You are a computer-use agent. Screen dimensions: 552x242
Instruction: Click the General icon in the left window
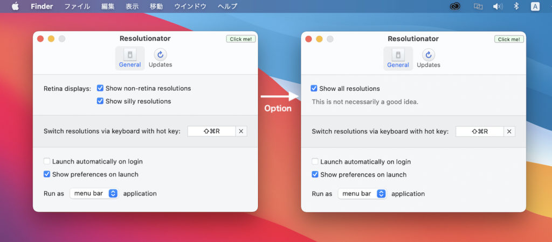coord(130,58)
